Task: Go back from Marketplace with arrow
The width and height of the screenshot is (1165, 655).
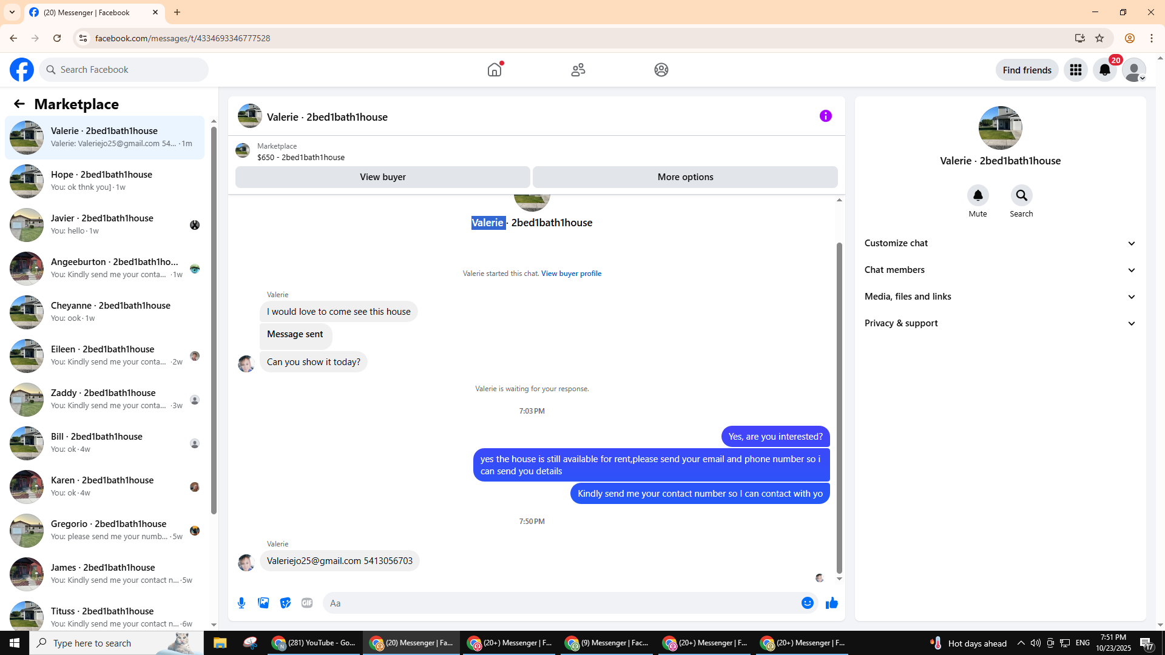Action: (19, 104)
